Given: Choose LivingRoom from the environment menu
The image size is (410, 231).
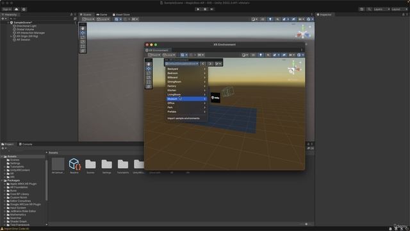Looking at the screenshot, I should click(x=186, y=94).
